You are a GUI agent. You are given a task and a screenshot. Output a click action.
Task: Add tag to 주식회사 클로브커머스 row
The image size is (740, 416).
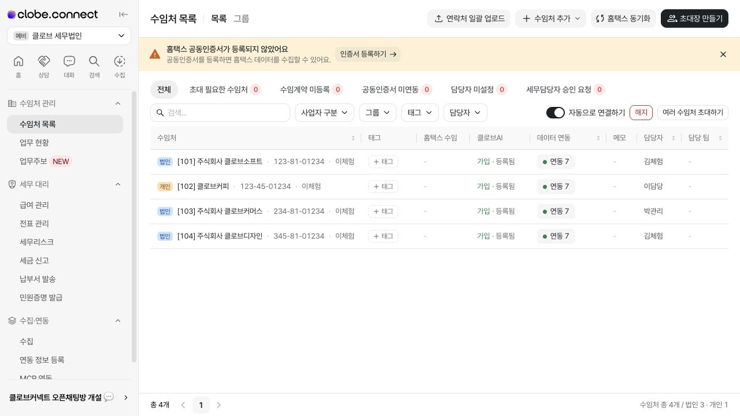pos(383,211)
